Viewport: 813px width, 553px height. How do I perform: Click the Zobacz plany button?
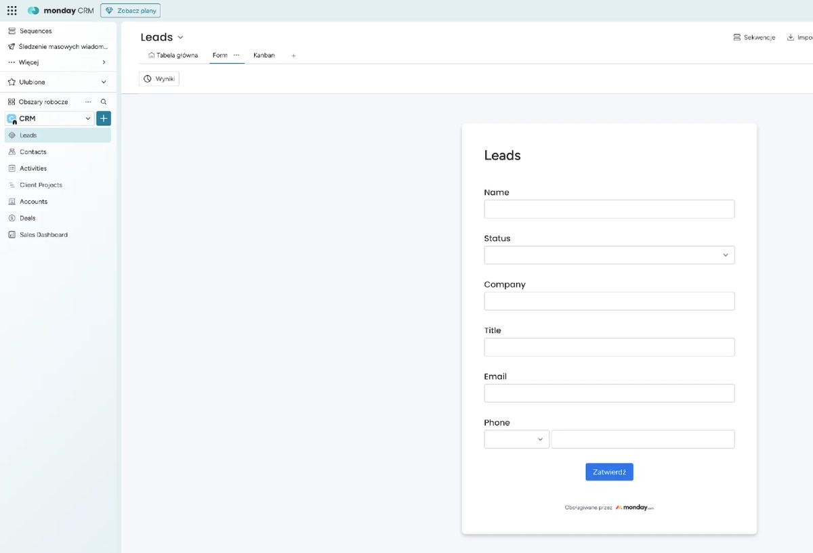(131, 11)
